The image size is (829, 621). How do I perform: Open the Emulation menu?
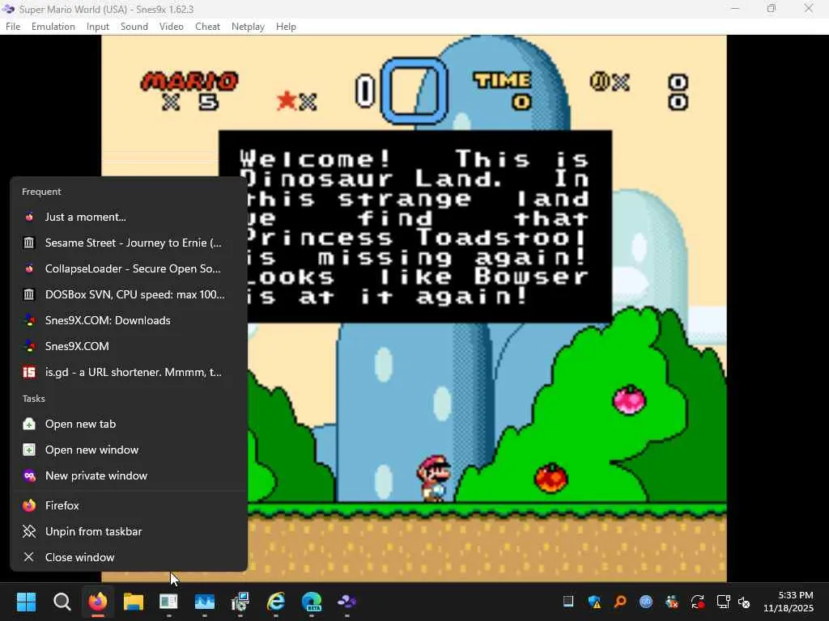[53, 27]
